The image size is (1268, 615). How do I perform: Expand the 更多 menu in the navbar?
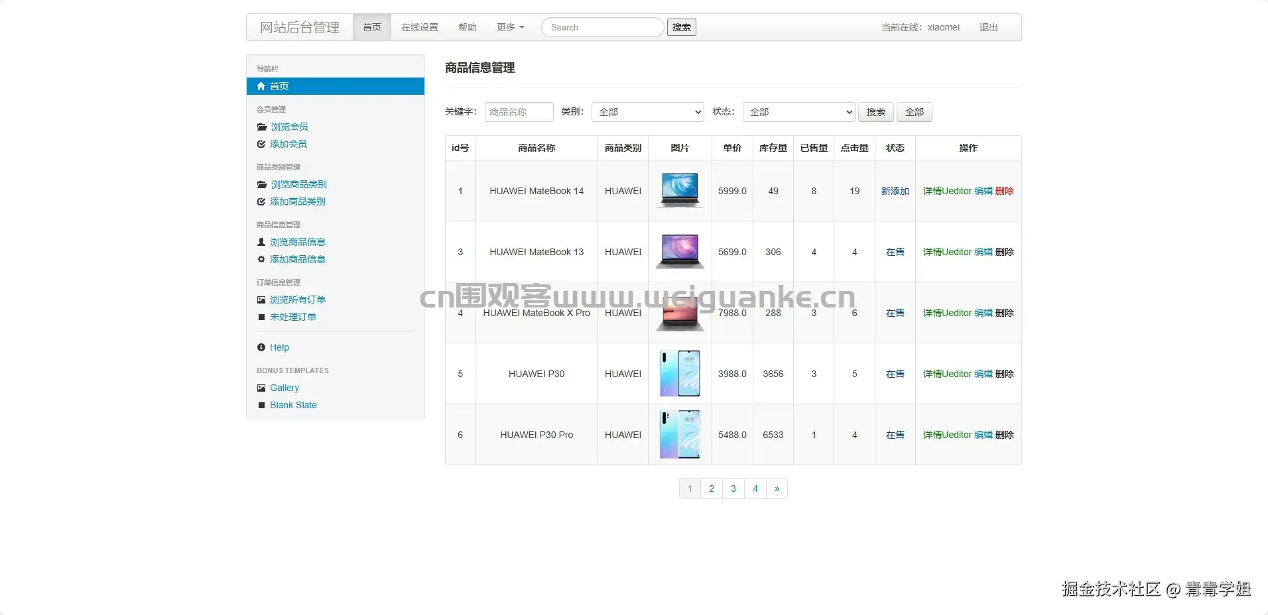[x=510, y=27]
